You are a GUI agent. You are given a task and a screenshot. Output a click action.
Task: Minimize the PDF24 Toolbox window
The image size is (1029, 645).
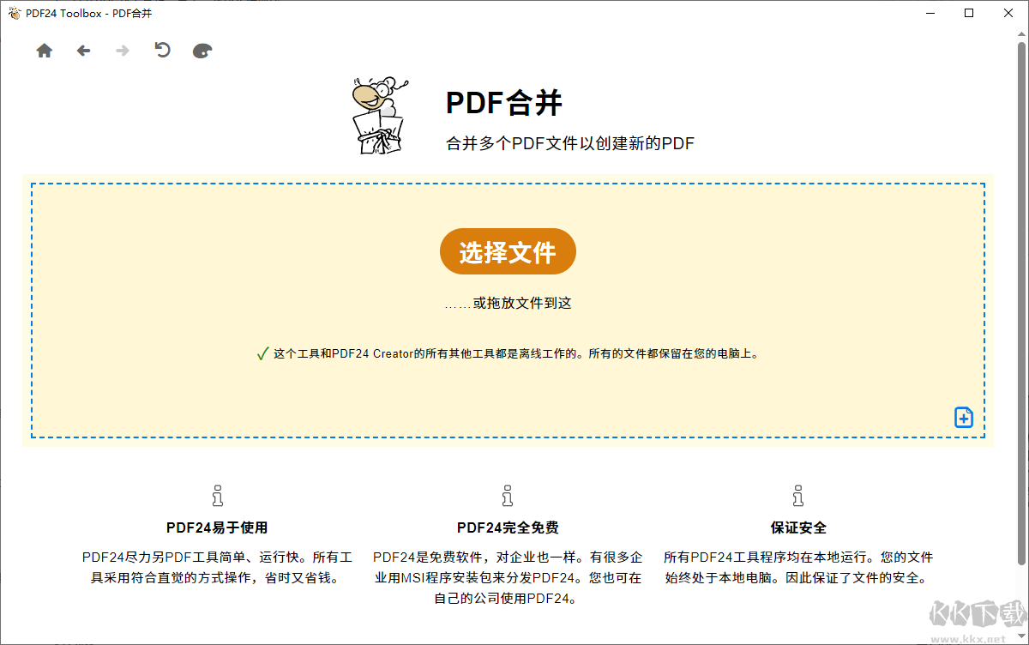[x=930, y=13]
